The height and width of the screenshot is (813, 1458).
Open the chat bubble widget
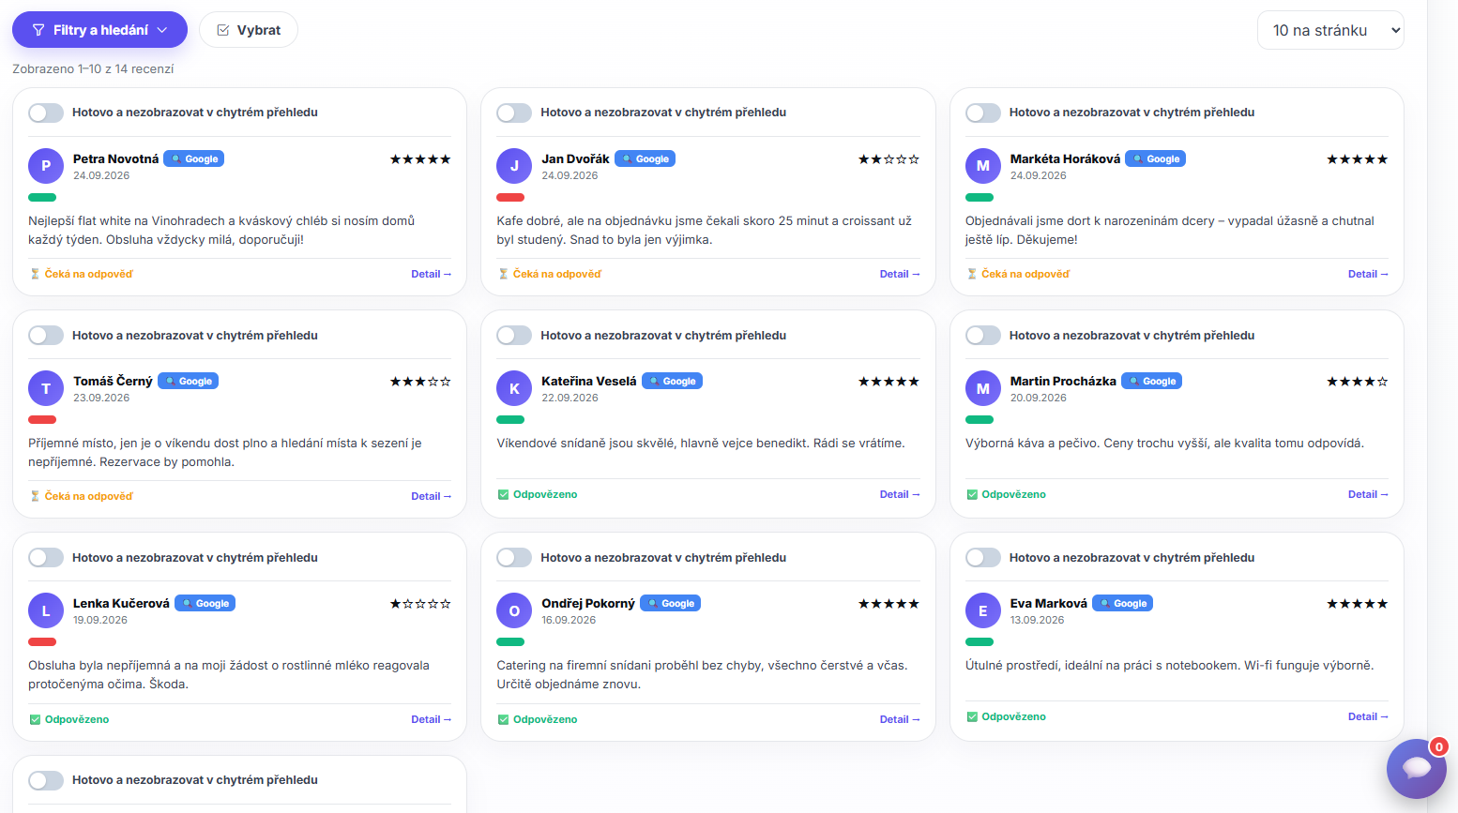point(1416,768)
